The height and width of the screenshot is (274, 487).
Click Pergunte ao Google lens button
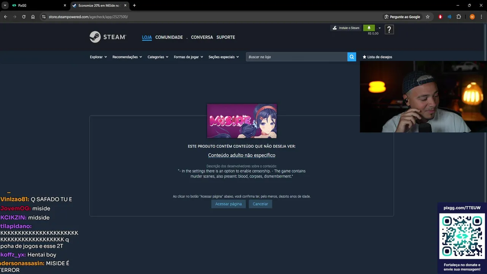tap(403, 17)
